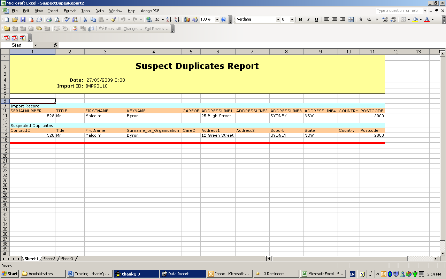Save the workbook with floppy icon
The height and width of the screenshot is (279, 446).
tap(23, 20)
